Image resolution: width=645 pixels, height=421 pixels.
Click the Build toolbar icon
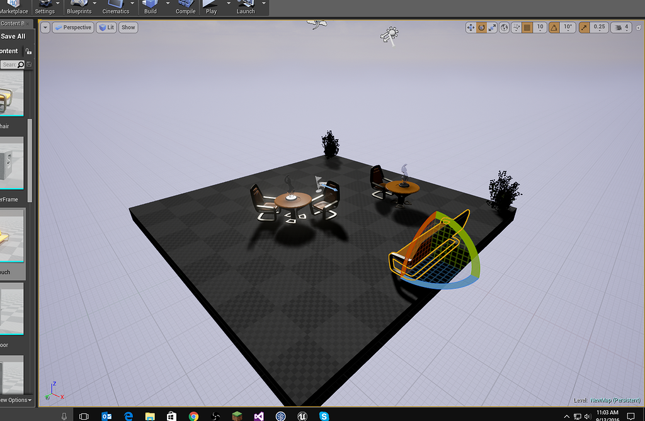(x=149, y=8)
